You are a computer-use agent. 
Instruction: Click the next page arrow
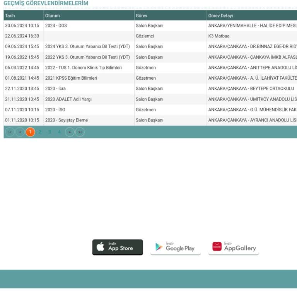pyautogui.click(x=70, y=132)
